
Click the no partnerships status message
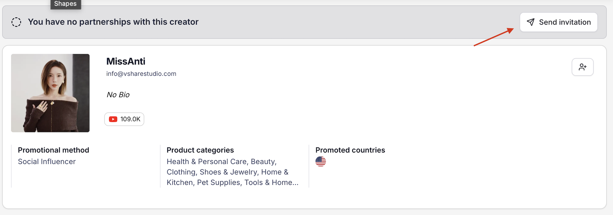[113, 22]
